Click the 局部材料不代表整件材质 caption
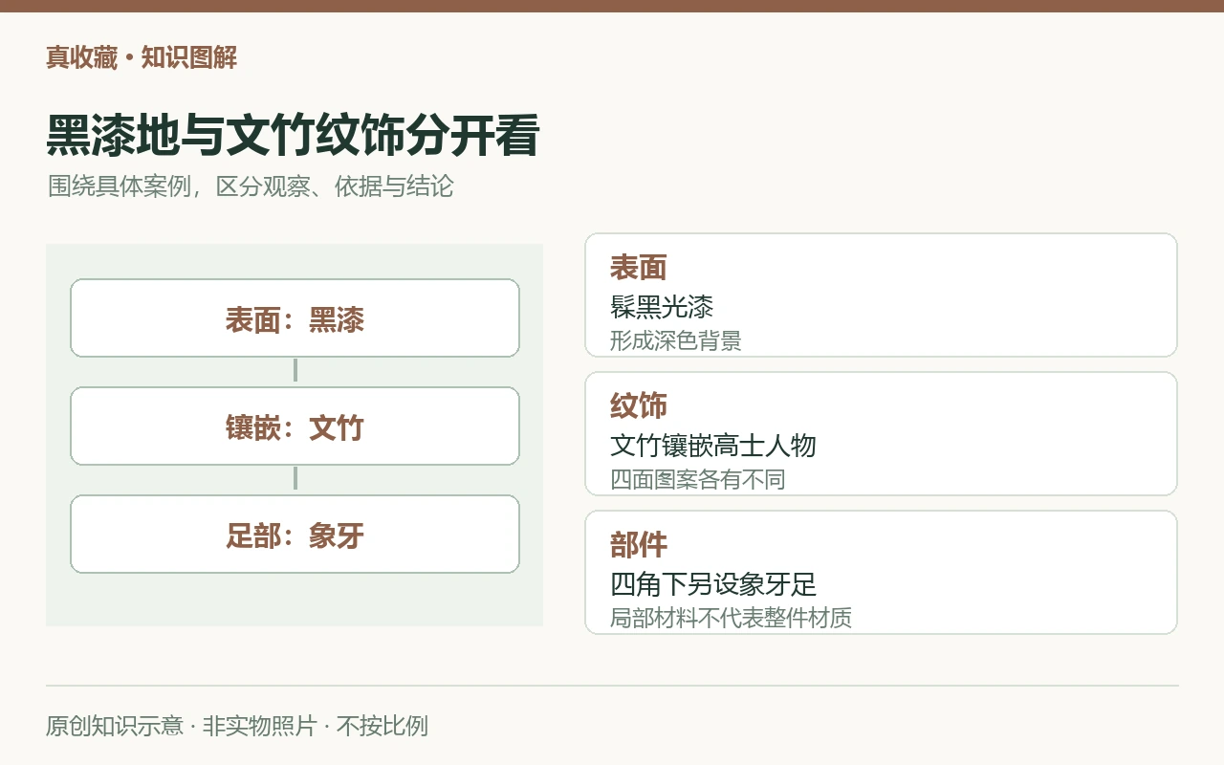The height and width of the screenshot is (765, 1224). [x=731, y=618]
